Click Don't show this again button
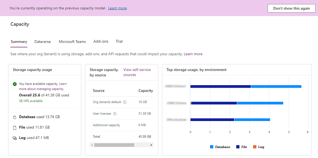Image resolution: width=318 pixels, height=158 pixels. 291,8
